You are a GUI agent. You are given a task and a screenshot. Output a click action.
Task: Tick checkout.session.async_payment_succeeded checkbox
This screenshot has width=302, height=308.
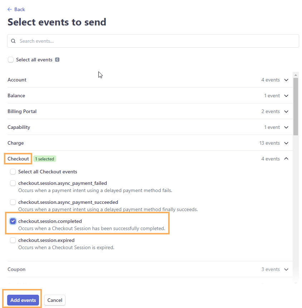pyautogui.click(x=13, y=202)
